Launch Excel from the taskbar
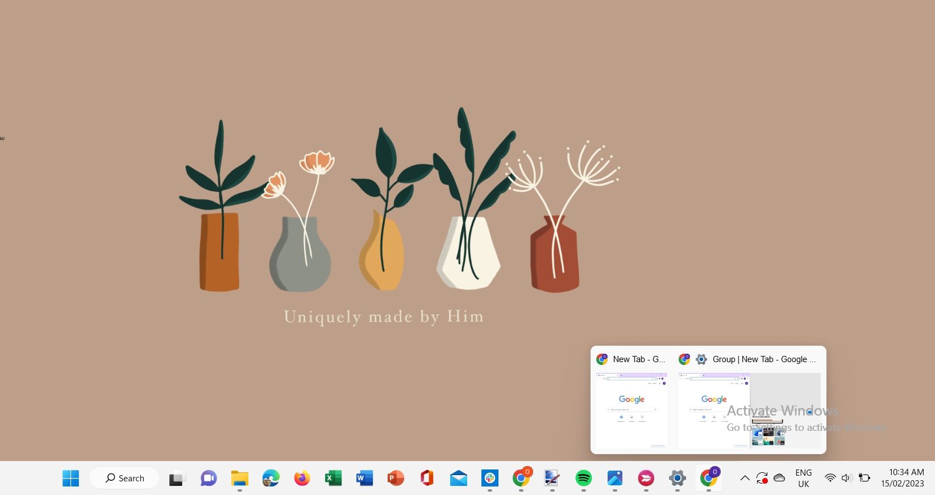935x495 pixels. pos(333,479)
